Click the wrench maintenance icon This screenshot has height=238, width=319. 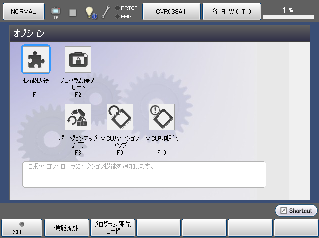(105, 12)
